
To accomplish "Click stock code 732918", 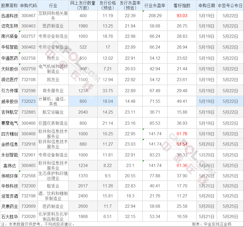I will pos(28,144).
